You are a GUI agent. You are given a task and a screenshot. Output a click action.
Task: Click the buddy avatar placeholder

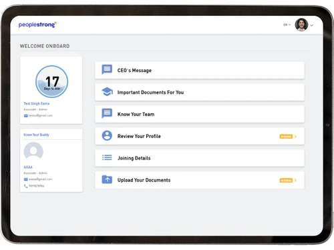point(33,151)
